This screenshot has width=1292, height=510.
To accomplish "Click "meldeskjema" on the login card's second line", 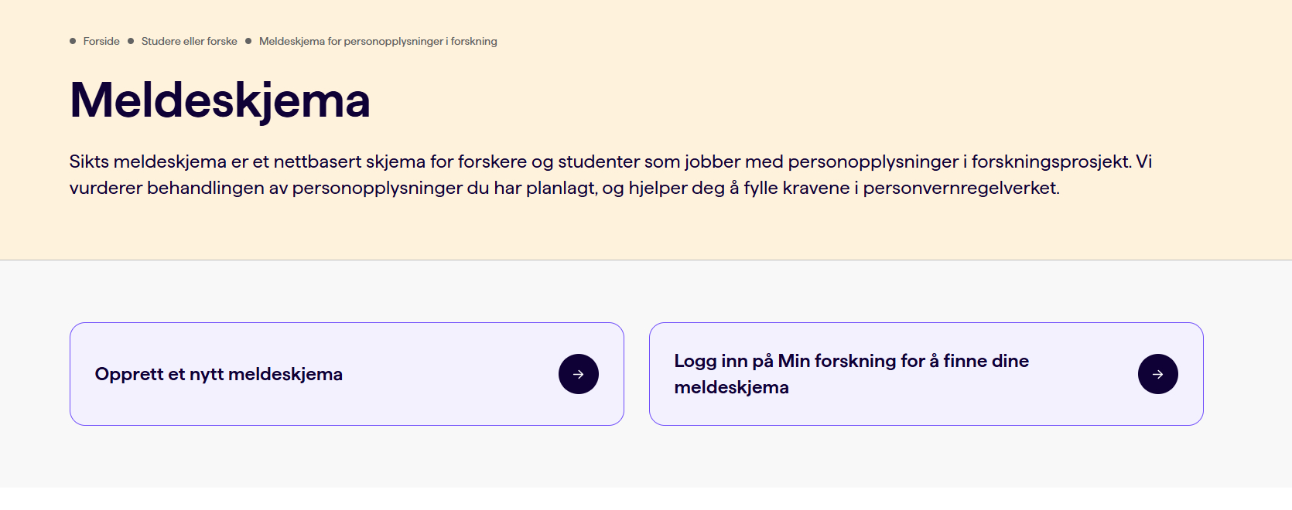I will pyautogui.click(x=731, y=387).
